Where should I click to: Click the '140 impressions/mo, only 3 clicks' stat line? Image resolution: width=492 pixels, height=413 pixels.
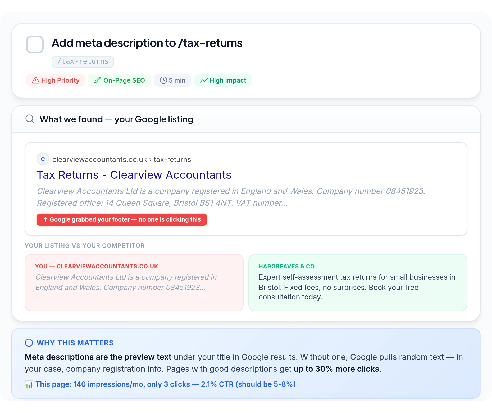point(165,384)
